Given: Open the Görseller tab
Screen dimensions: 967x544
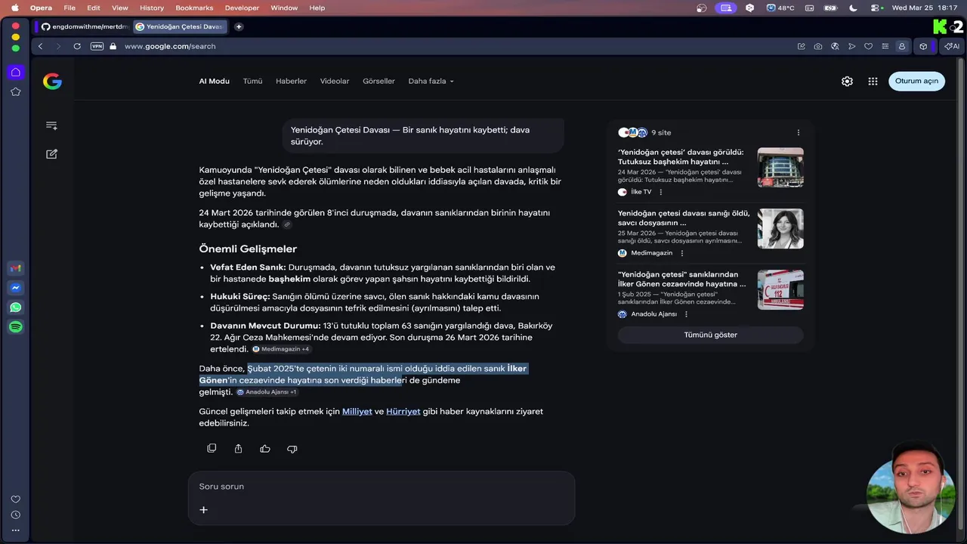Looking at the screenshot, I should (378, 81).
